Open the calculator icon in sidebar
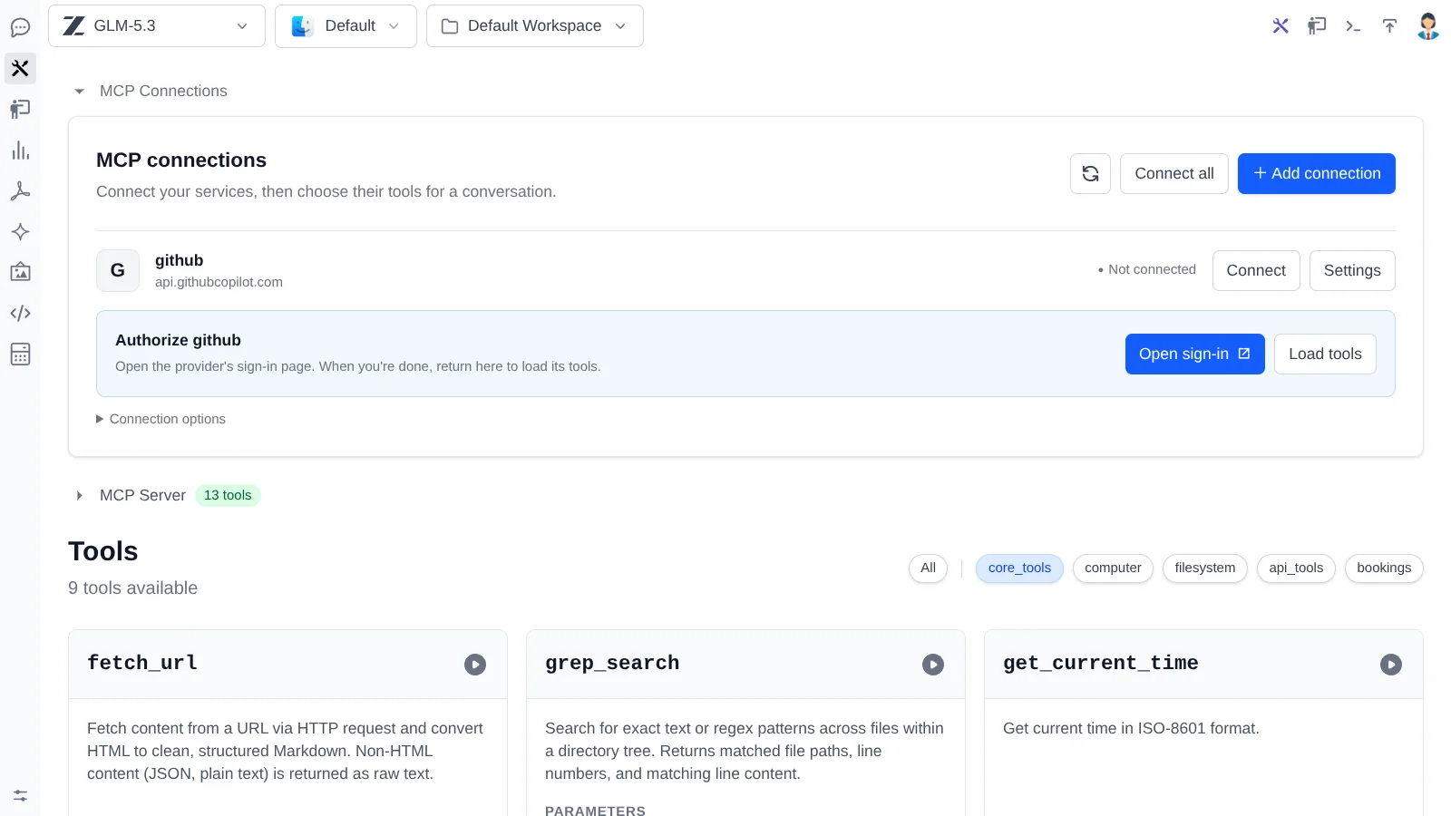The width and height of the screenshot is (1451, 816). (20, 354)
